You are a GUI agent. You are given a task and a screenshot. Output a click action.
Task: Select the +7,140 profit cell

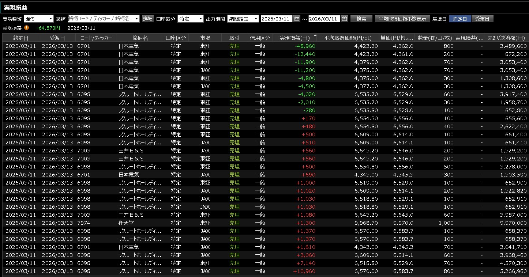[x=306, y=263]
